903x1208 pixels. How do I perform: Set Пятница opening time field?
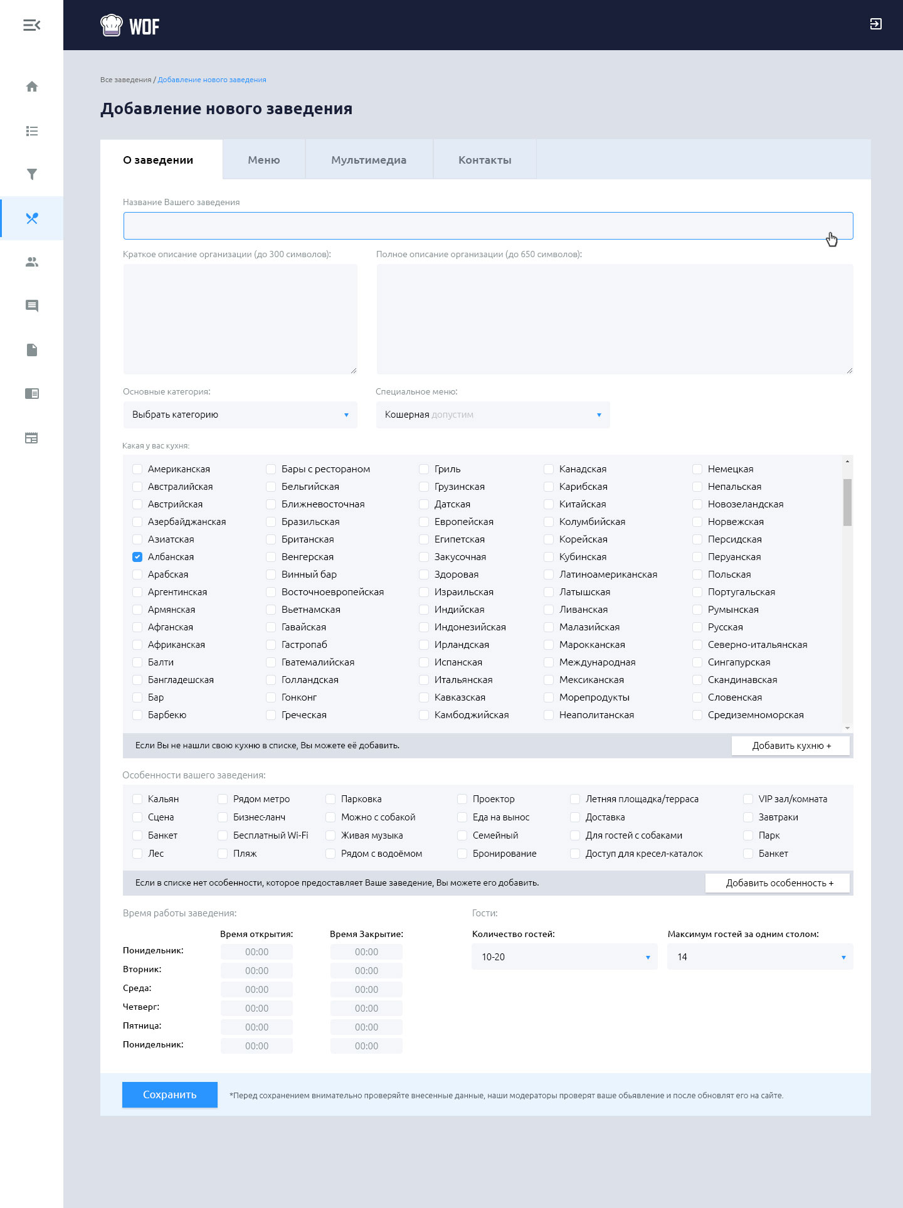point(256,1027)
